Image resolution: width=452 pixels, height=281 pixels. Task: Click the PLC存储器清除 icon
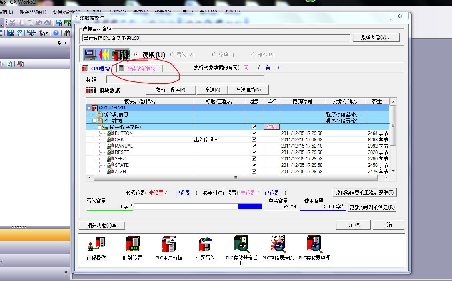(278, 244)
